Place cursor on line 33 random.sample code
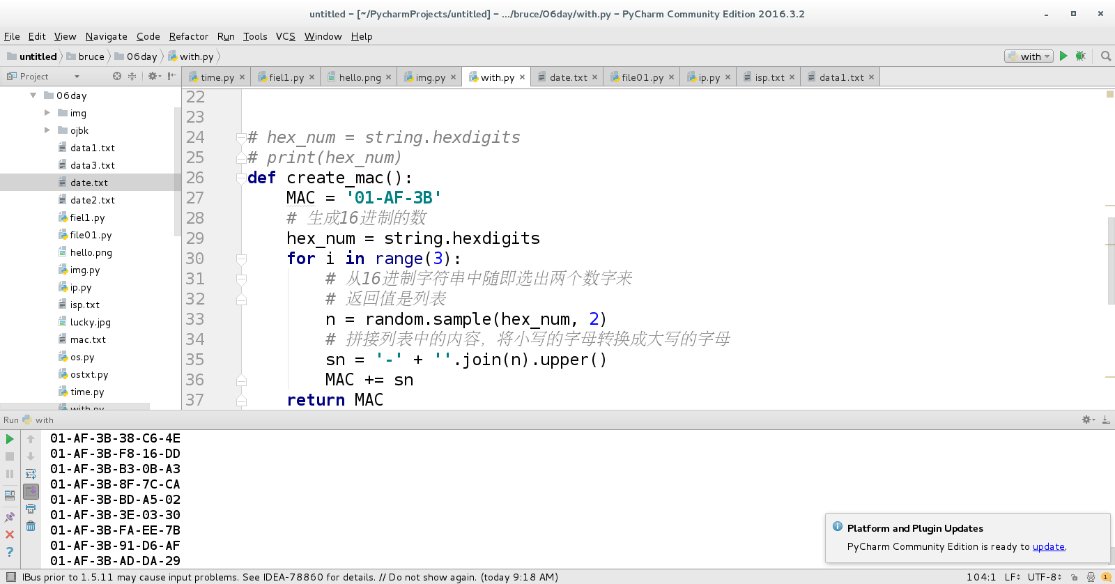The width and height of the screenshot is (1115, 584). click(x=466, y=319)
